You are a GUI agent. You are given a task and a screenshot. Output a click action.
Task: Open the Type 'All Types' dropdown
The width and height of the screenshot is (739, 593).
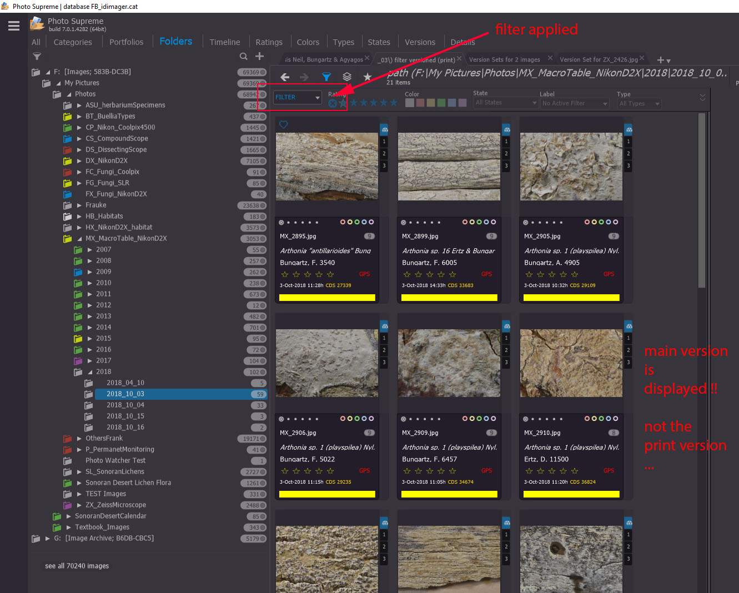[x=639, y=103]
